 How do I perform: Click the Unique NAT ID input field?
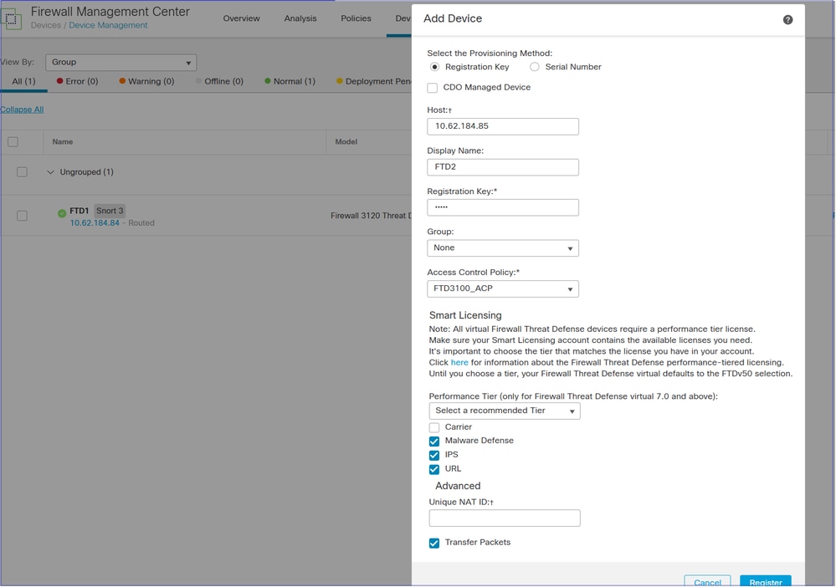[505, 518]
